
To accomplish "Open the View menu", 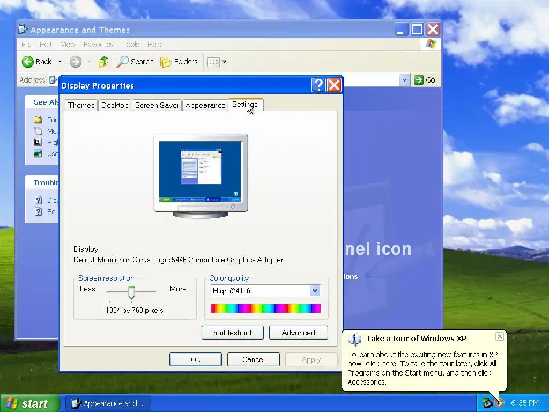I will pos(68,45).
